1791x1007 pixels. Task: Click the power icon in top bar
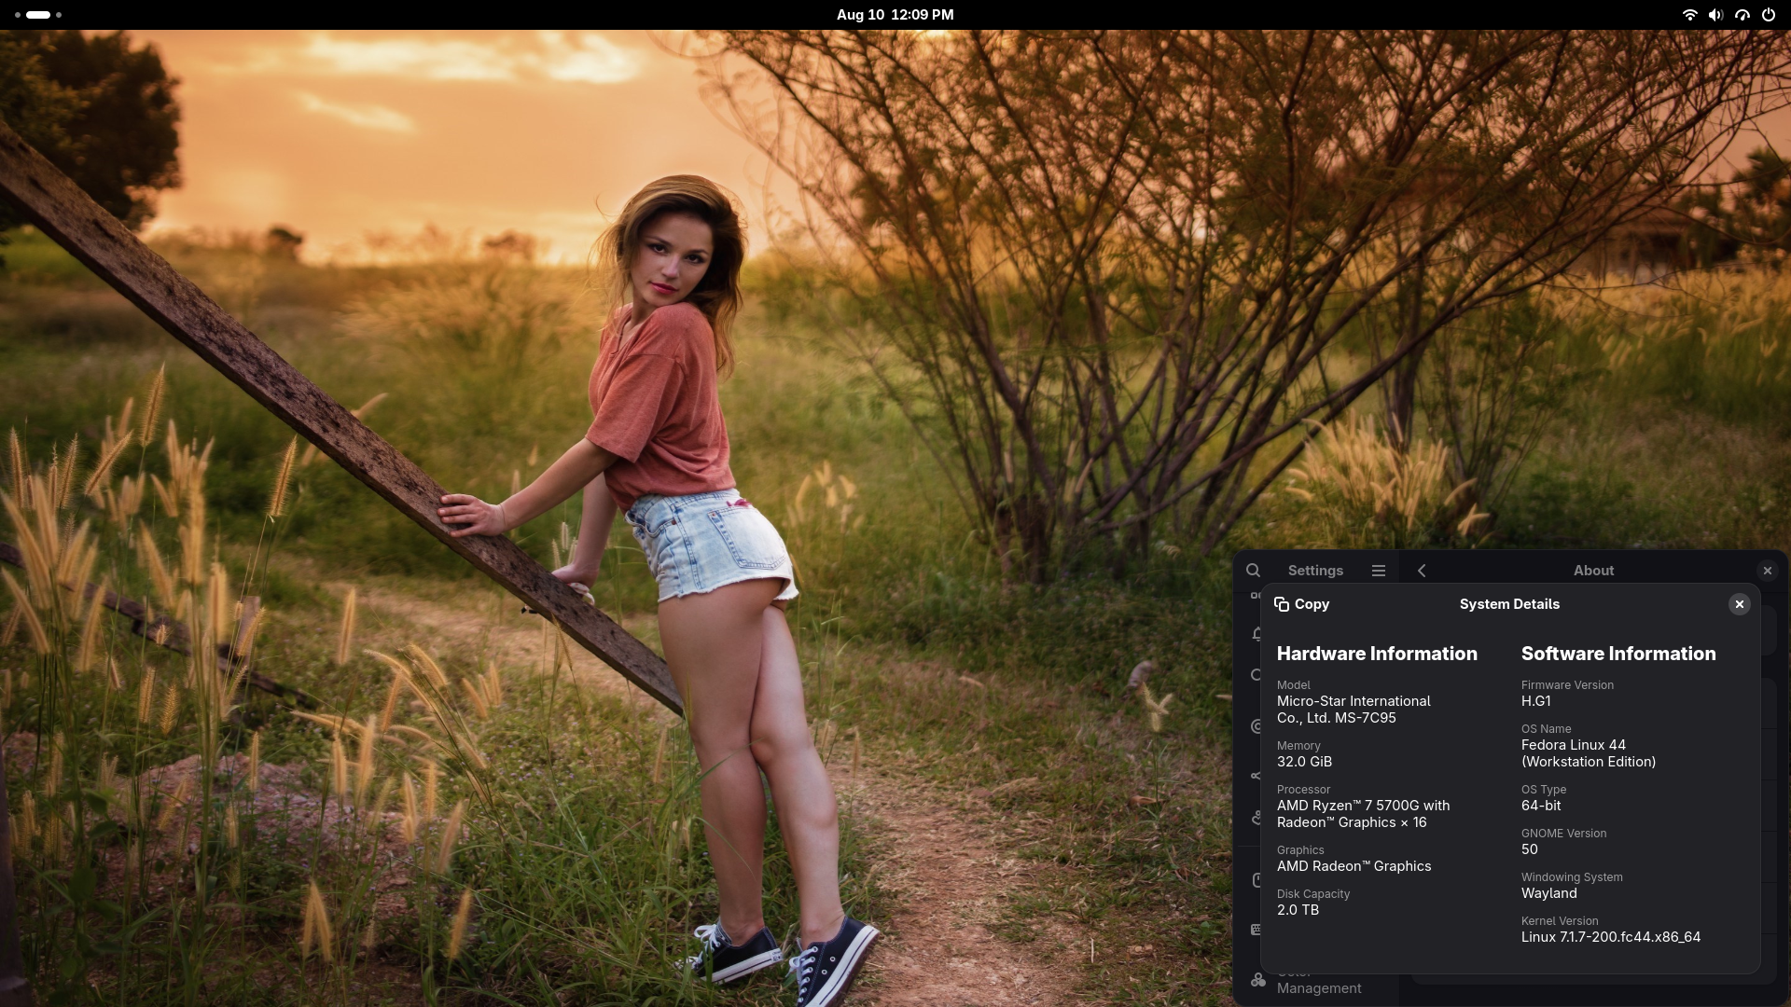(x=1768, y=15)
